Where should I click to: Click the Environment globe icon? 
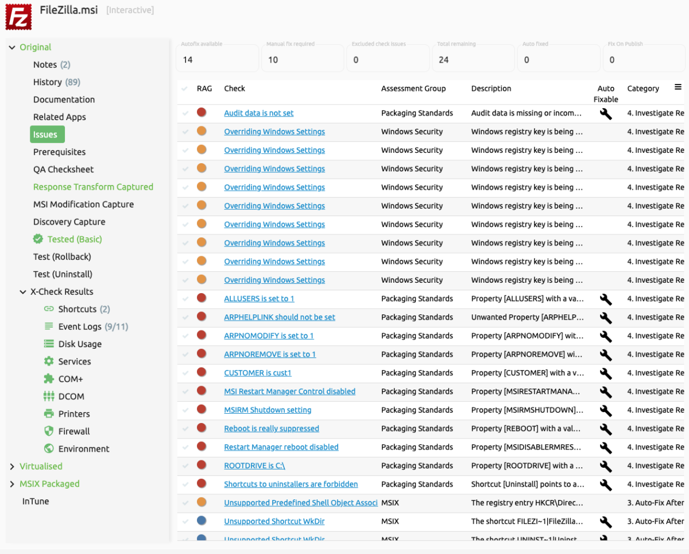(49, 448)
